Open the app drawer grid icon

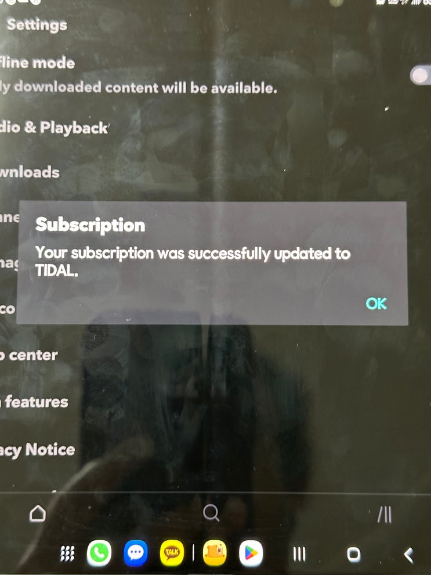tap(67, 554)
